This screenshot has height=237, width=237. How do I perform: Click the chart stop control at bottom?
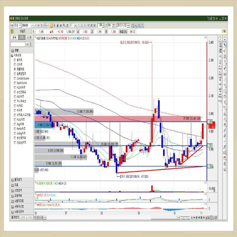(201, 217)
